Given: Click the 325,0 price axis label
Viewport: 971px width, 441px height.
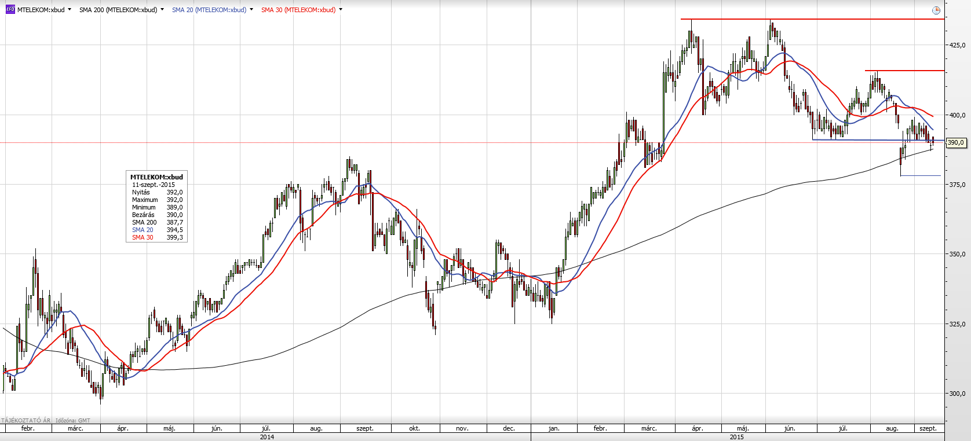Looking at the screenshot, I should click(957, 324).
